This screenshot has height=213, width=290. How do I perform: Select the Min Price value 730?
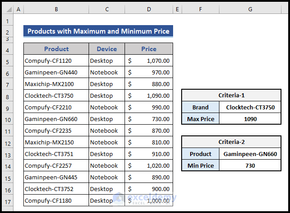[x=250, y=165]
